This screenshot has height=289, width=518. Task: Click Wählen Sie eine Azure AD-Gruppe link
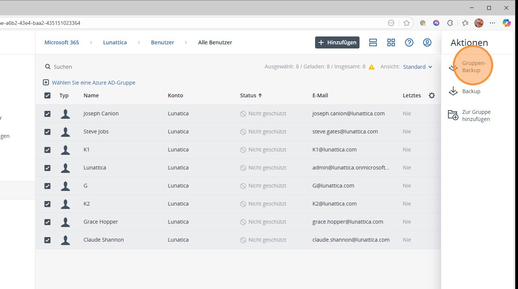click(x=93, y=82)
